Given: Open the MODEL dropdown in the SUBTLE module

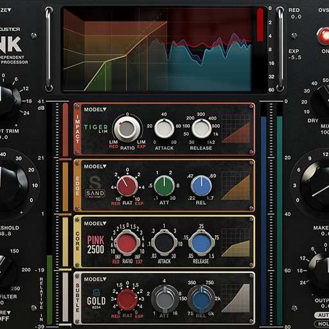Looking at the screenshot, I should [x=95, y=280].
